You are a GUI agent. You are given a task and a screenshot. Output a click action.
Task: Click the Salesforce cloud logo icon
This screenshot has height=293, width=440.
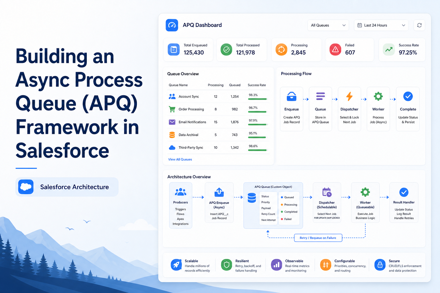pos(26,187)
